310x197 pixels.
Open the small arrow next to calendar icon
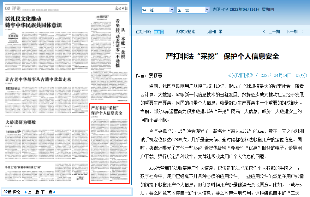tap(162, 32)
